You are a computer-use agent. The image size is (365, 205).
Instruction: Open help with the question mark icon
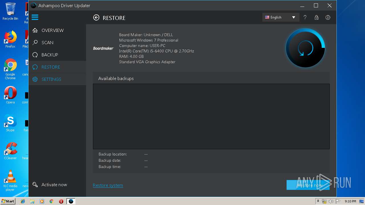point(305,17)
